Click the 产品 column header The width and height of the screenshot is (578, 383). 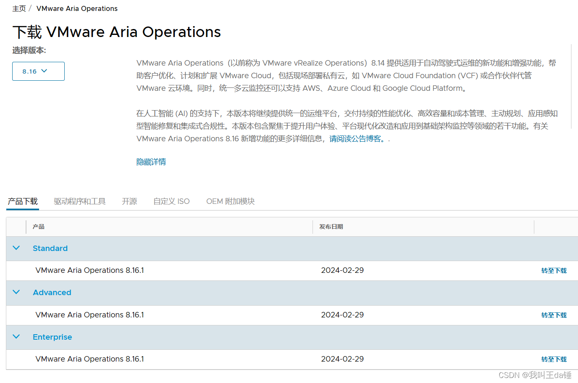click(x=39, y=227)
